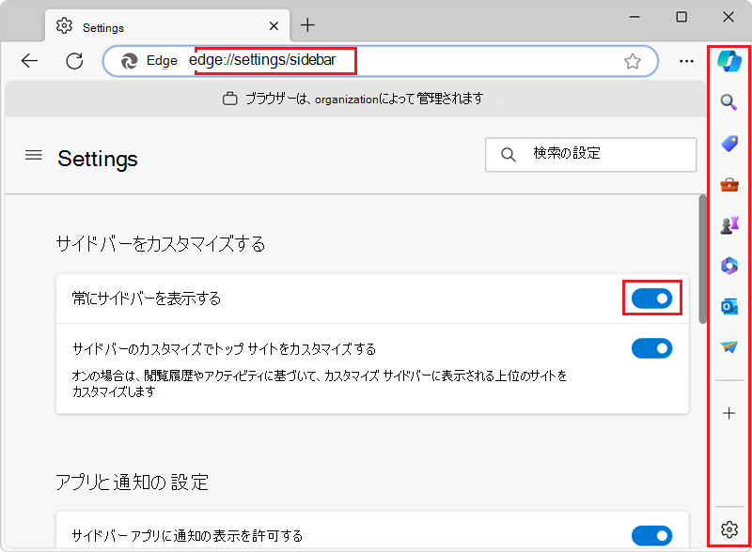Add an app with the sidebar plus button
The height and width of the screenshot is (552, 752).
[x=728, y=413]
